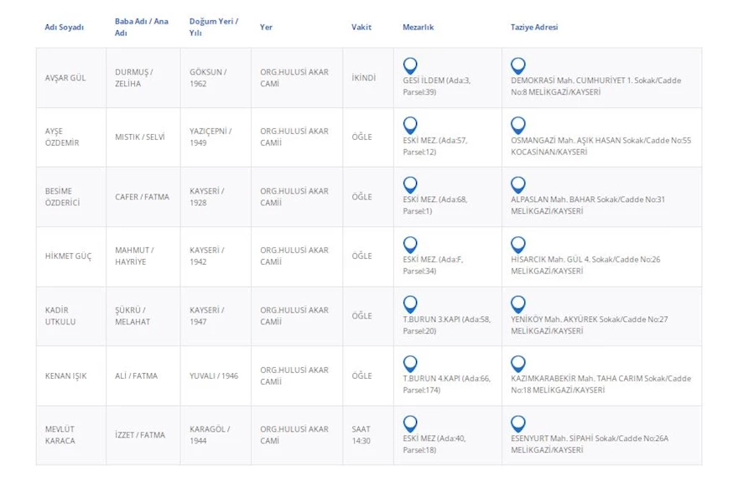Click the Adı Soyadı column header

[x=65, y=28]
